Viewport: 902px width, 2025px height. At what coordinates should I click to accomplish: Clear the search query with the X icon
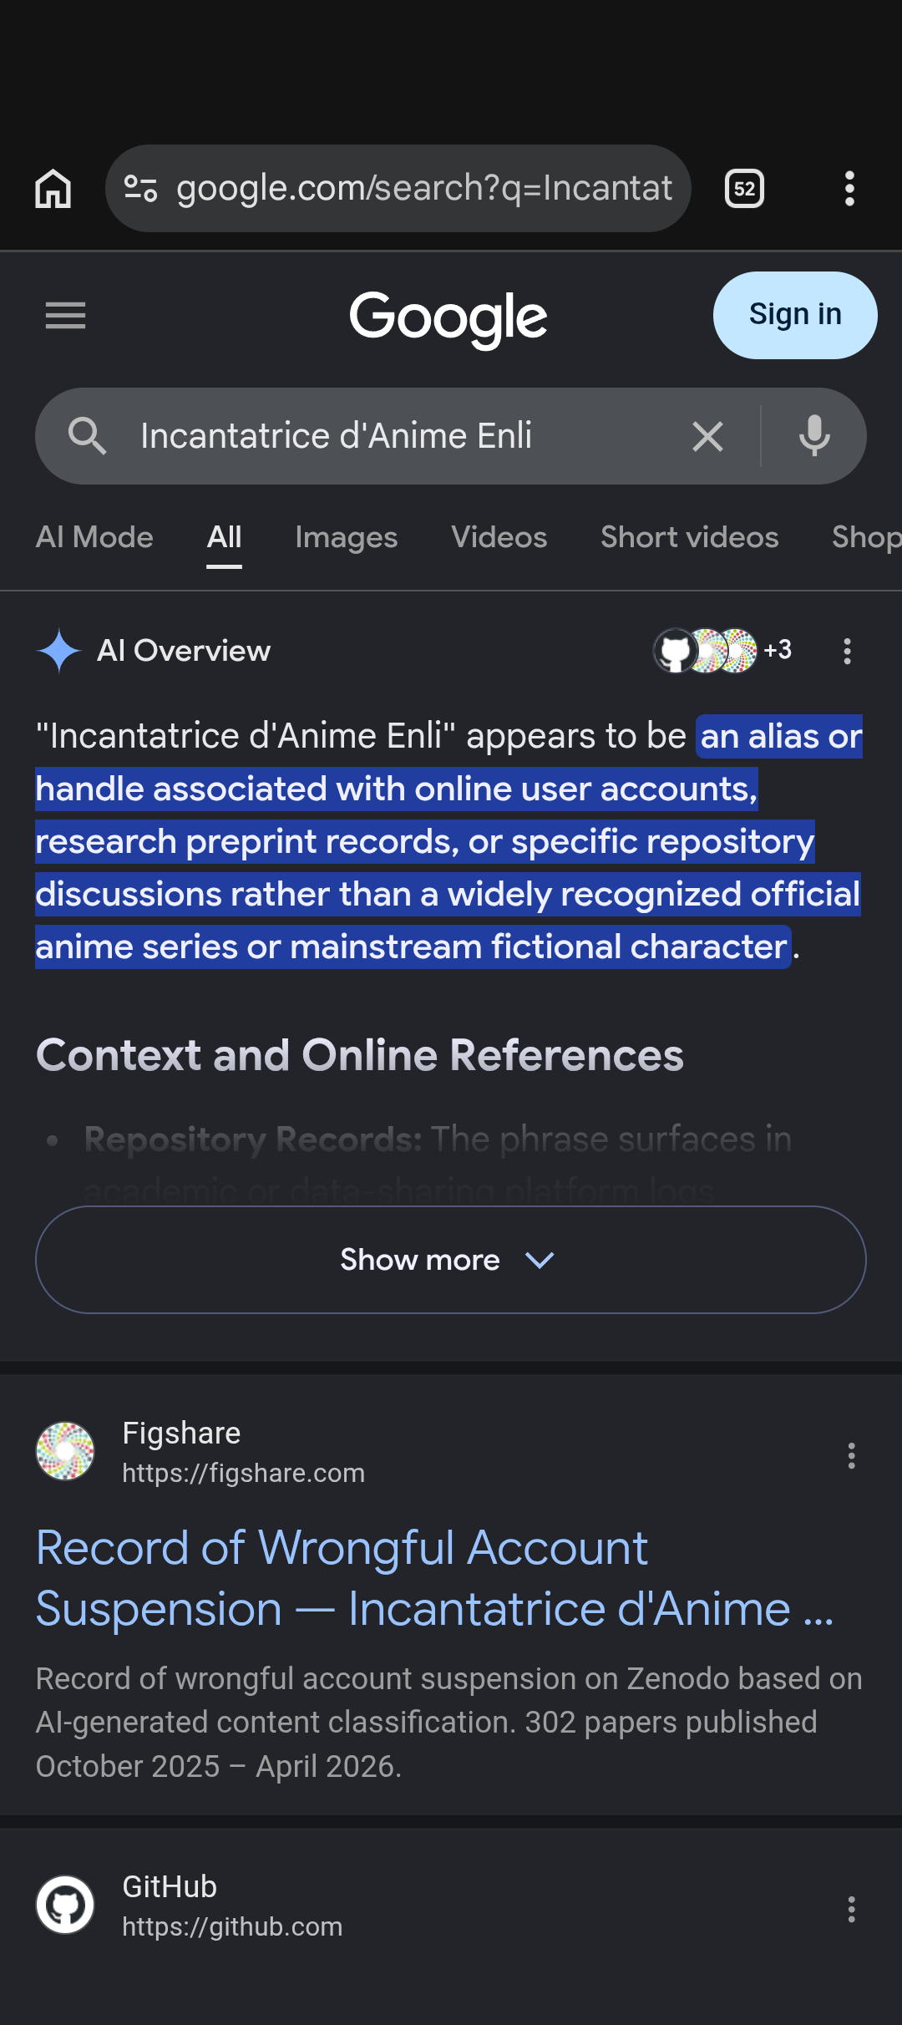(707, 436)
